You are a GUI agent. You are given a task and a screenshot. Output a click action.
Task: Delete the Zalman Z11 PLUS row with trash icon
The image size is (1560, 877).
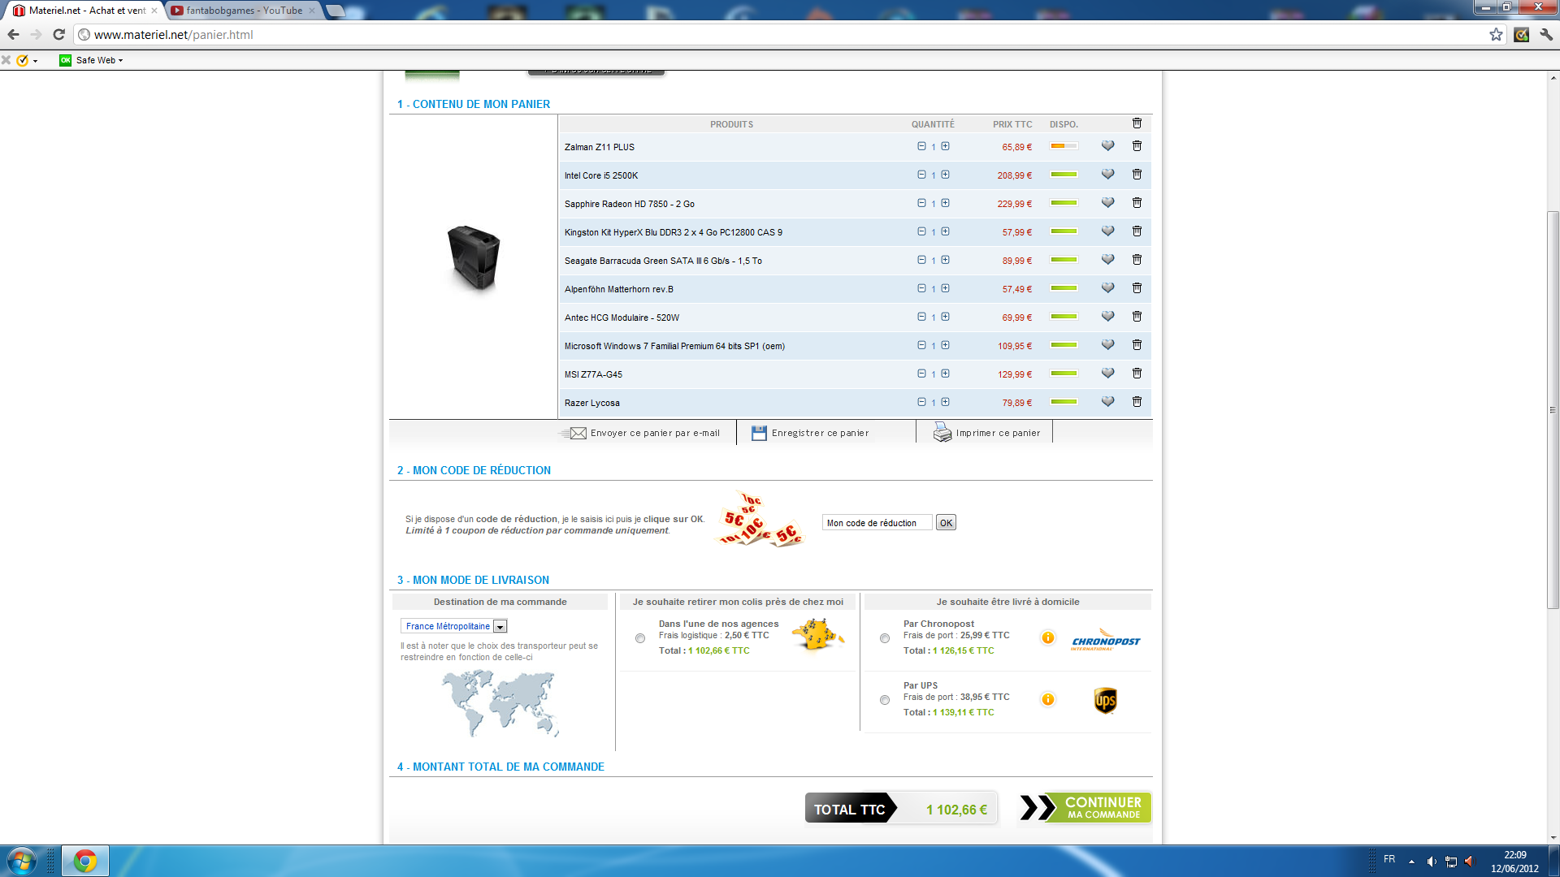tap(1137, 146)
